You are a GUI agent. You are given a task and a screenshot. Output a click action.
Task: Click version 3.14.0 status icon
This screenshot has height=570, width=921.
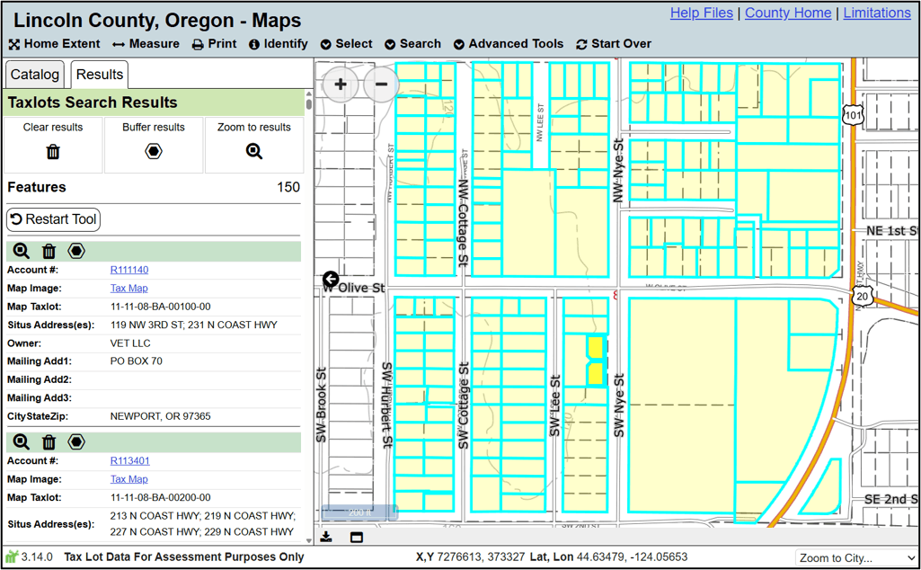pyautogui.click(x=12, y=556)
